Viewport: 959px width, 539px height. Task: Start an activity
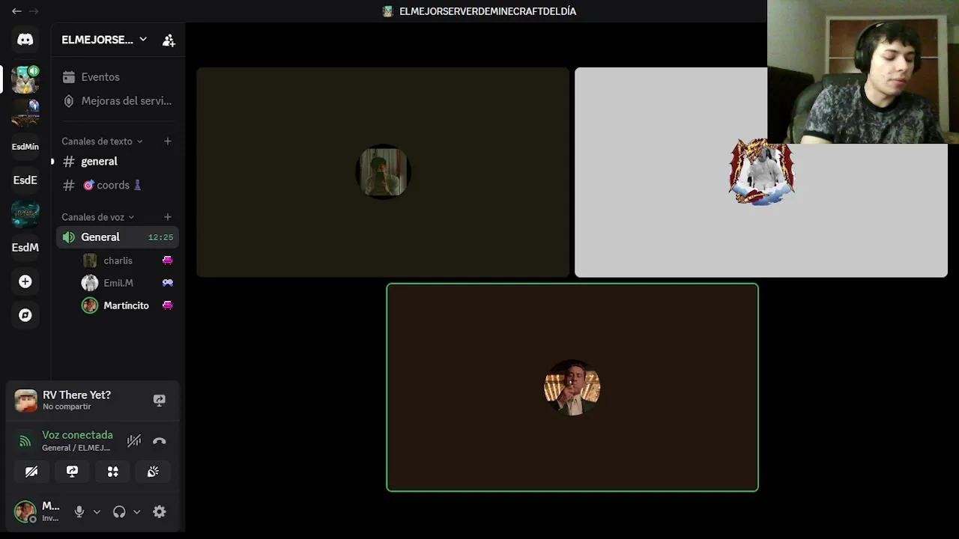tap(112, 472)
